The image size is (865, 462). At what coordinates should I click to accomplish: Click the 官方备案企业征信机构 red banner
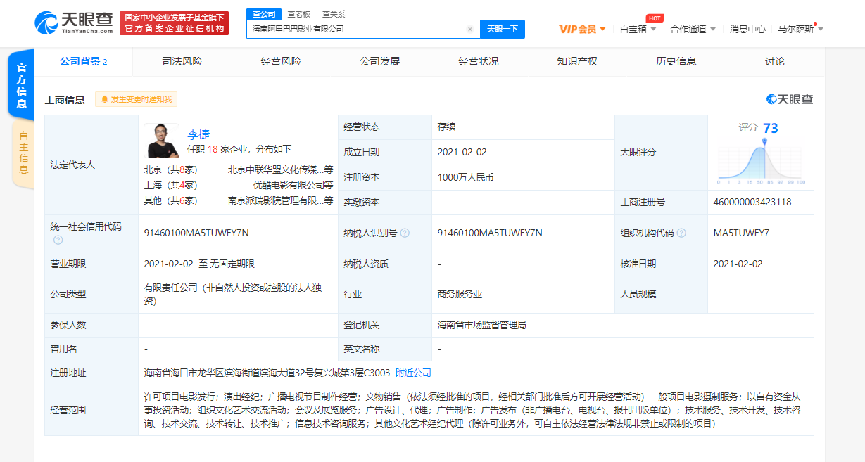tap(174, 23)
